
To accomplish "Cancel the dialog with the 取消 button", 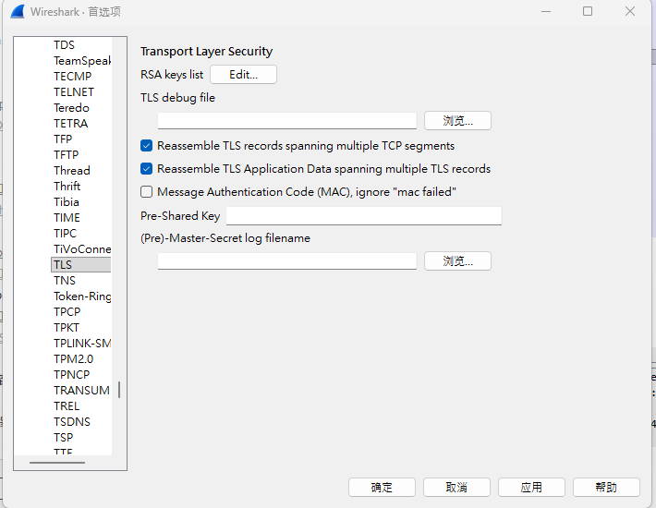I will click(456, 487).
